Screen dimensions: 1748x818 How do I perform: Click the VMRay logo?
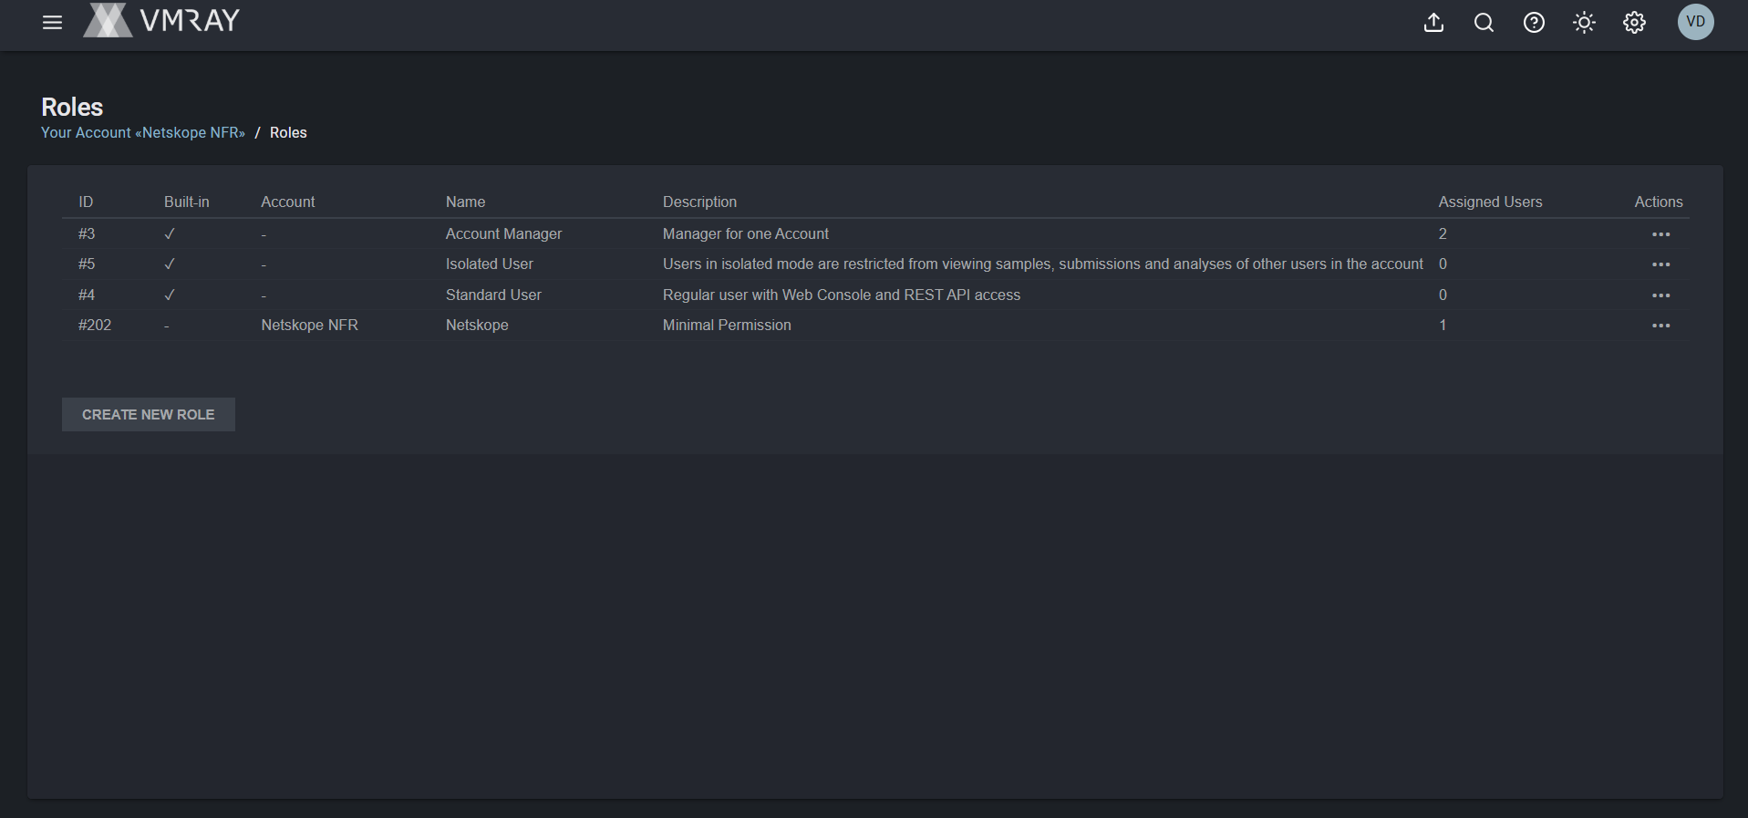161,20
